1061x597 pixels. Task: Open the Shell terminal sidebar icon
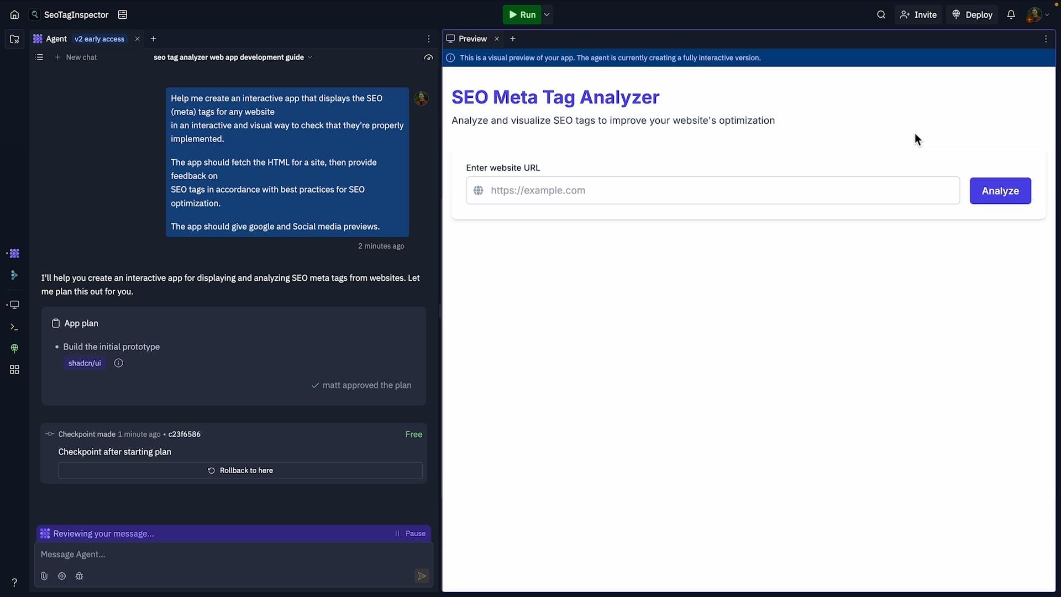(x=14, y=327)
